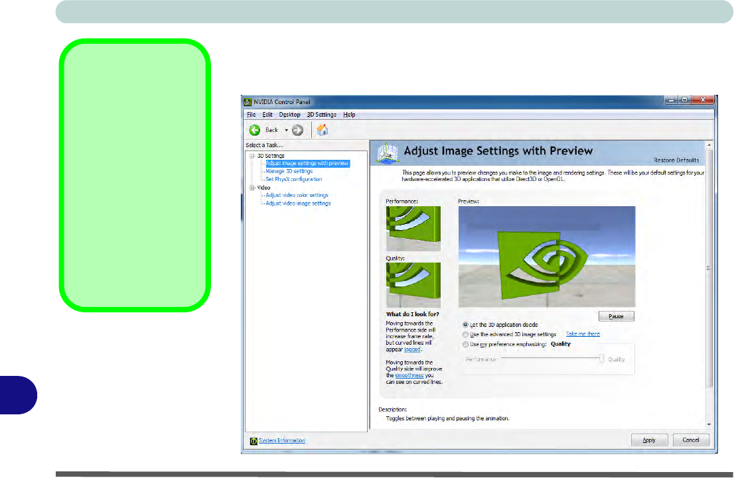
Task: Select Adjust video image settings
Action: [x=298, y=204]
